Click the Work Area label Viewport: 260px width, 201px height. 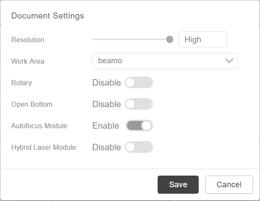tap(28, 61)
